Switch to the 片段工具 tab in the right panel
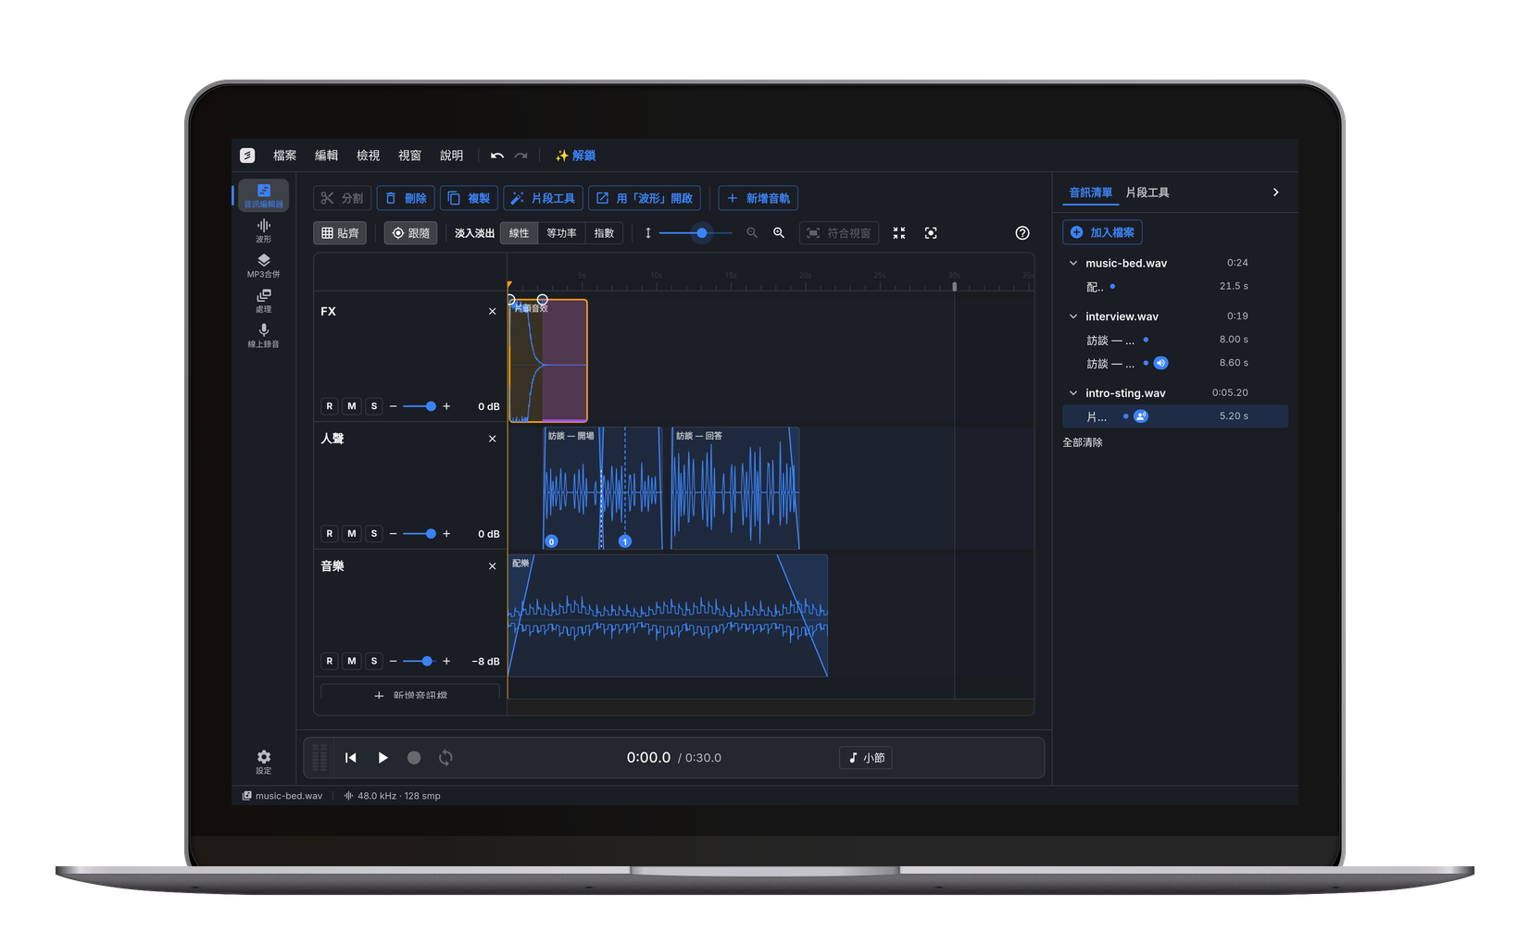The width and height of the screenshot is (1530, 944). click(1147, 193)
